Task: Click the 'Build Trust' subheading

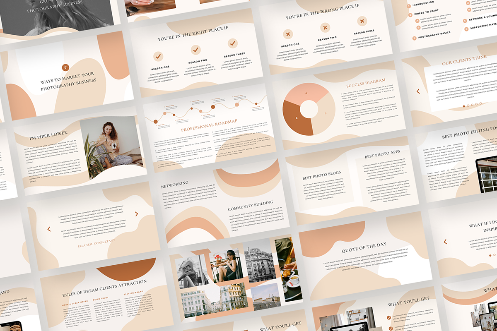Action: [x=100, y=300]
